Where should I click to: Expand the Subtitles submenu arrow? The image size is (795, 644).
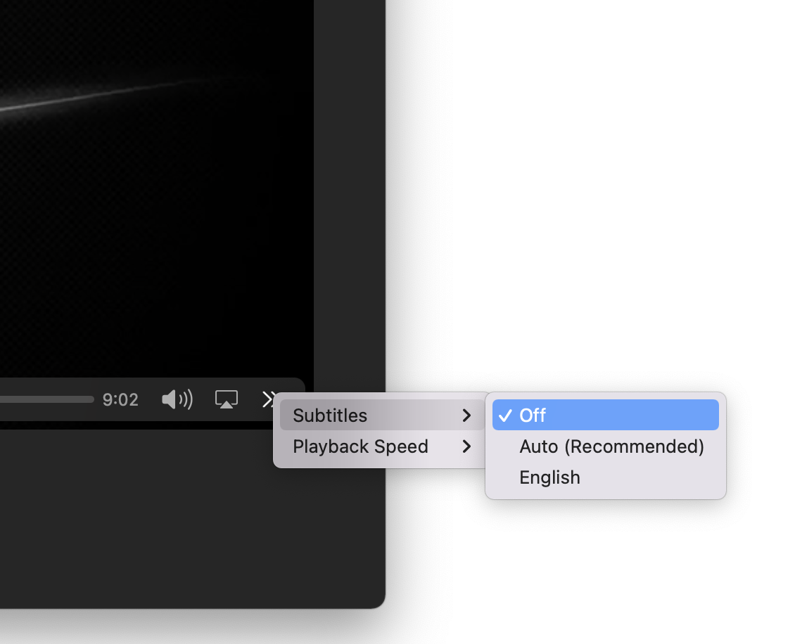pos(466,416)
